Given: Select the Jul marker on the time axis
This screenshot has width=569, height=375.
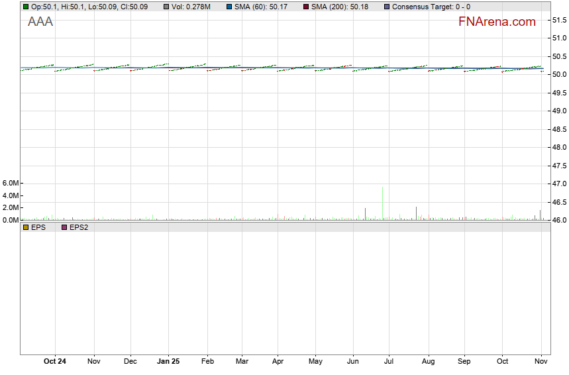Looking at the screenshot, I should click(x=389, y=362).
